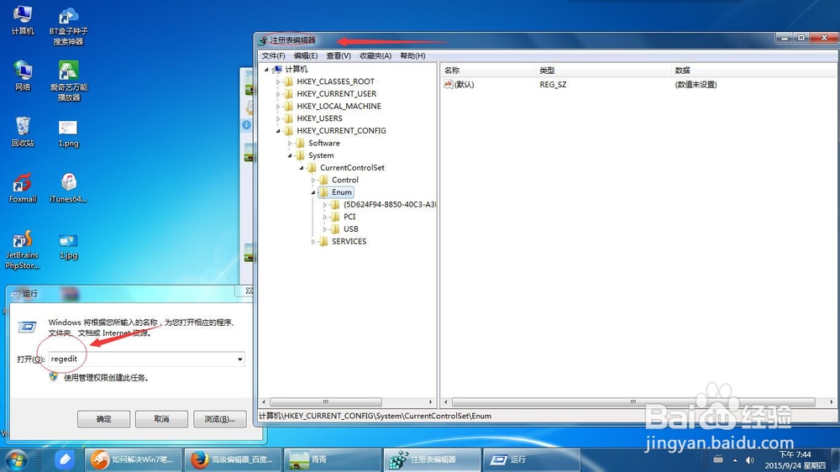Select the (默认) string value icon
840x472 pixels.
click(x=449, y=84)
